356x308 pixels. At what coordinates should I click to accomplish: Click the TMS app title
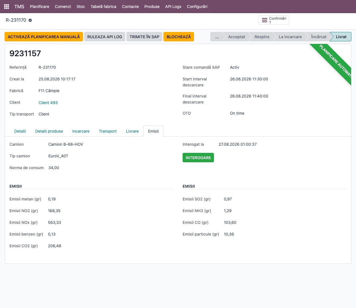click(19, 7)
